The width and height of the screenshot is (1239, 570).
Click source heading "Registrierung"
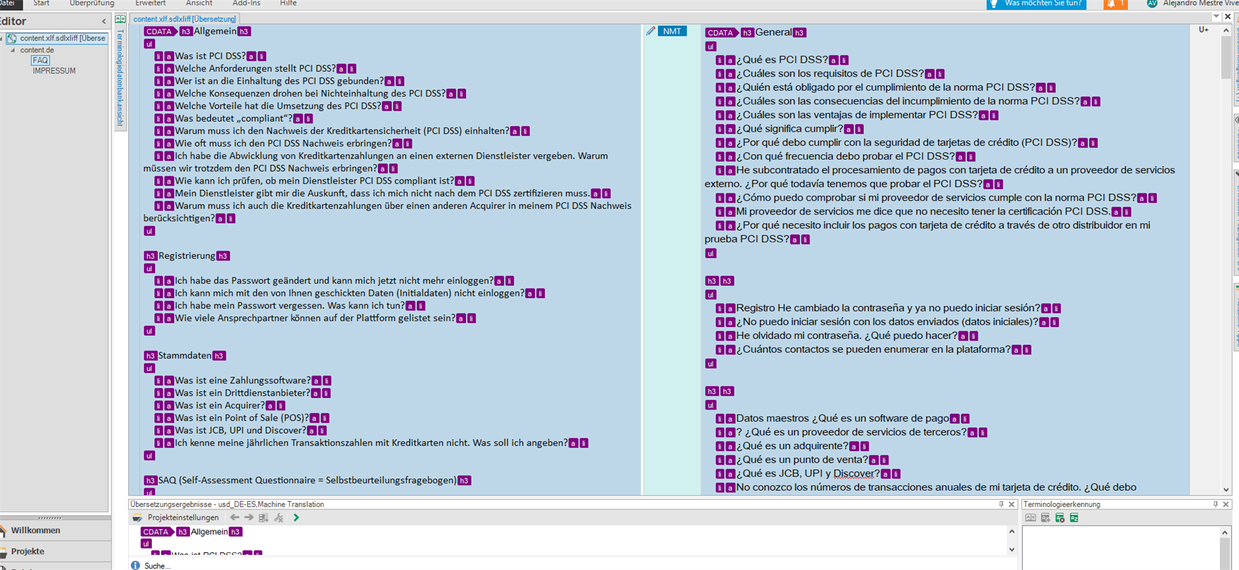tap(187, 255)
